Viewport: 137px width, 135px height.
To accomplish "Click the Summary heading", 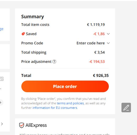I will [33, 17].
